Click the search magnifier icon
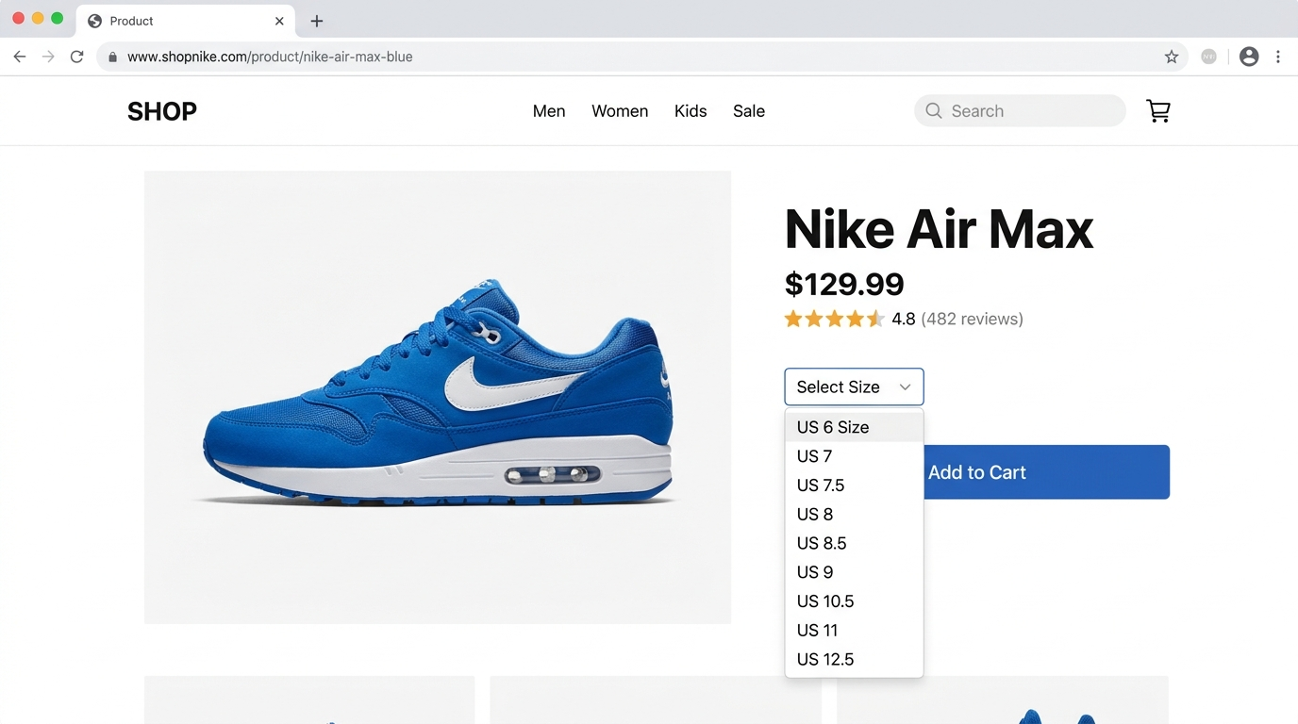The image size is (1298, 724). 934,111
